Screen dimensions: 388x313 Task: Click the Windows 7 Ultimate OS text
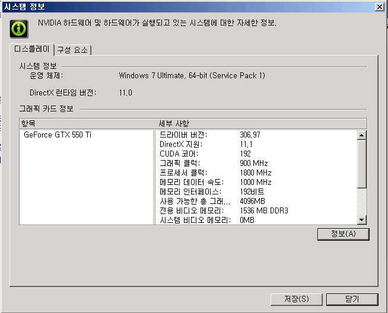pos(192,75)
